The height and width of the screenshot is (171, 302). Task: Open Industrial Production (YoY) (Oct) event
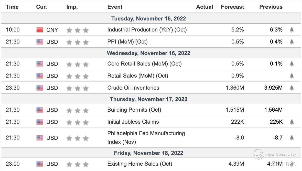coord(147,30)
